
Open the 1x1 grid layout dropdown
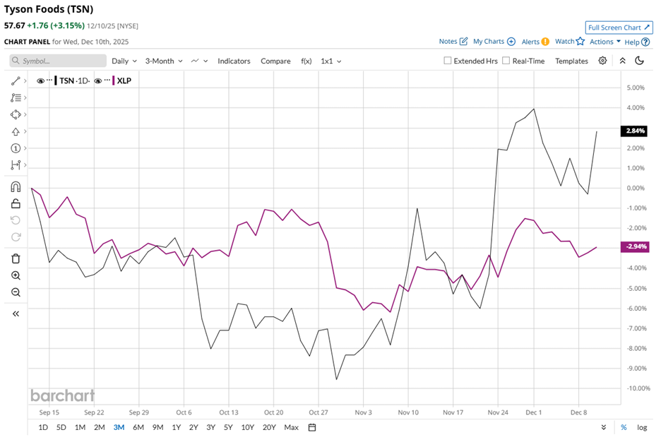point(331,61)
